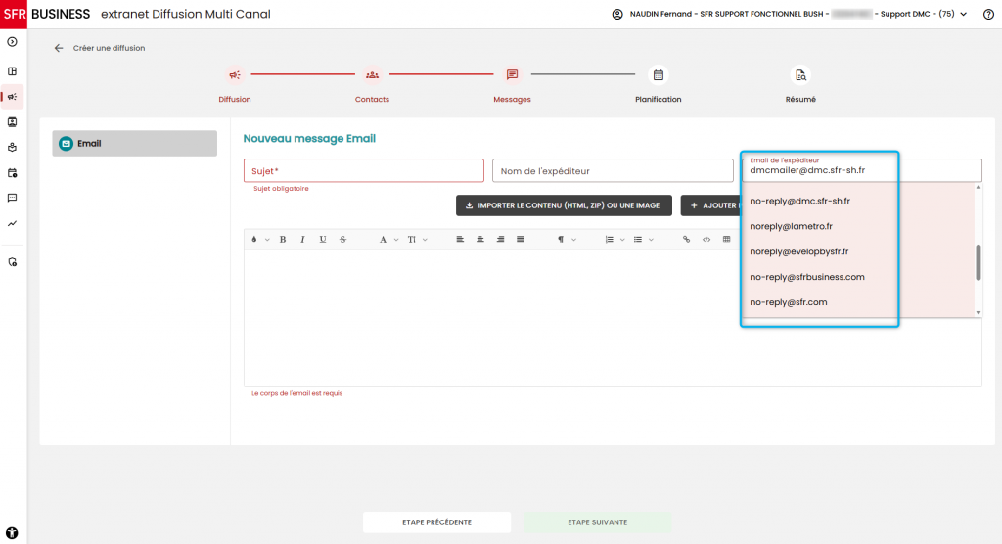Insert a link in the editor
This screenshot has width=1002, height=544.
coord(686,239)
